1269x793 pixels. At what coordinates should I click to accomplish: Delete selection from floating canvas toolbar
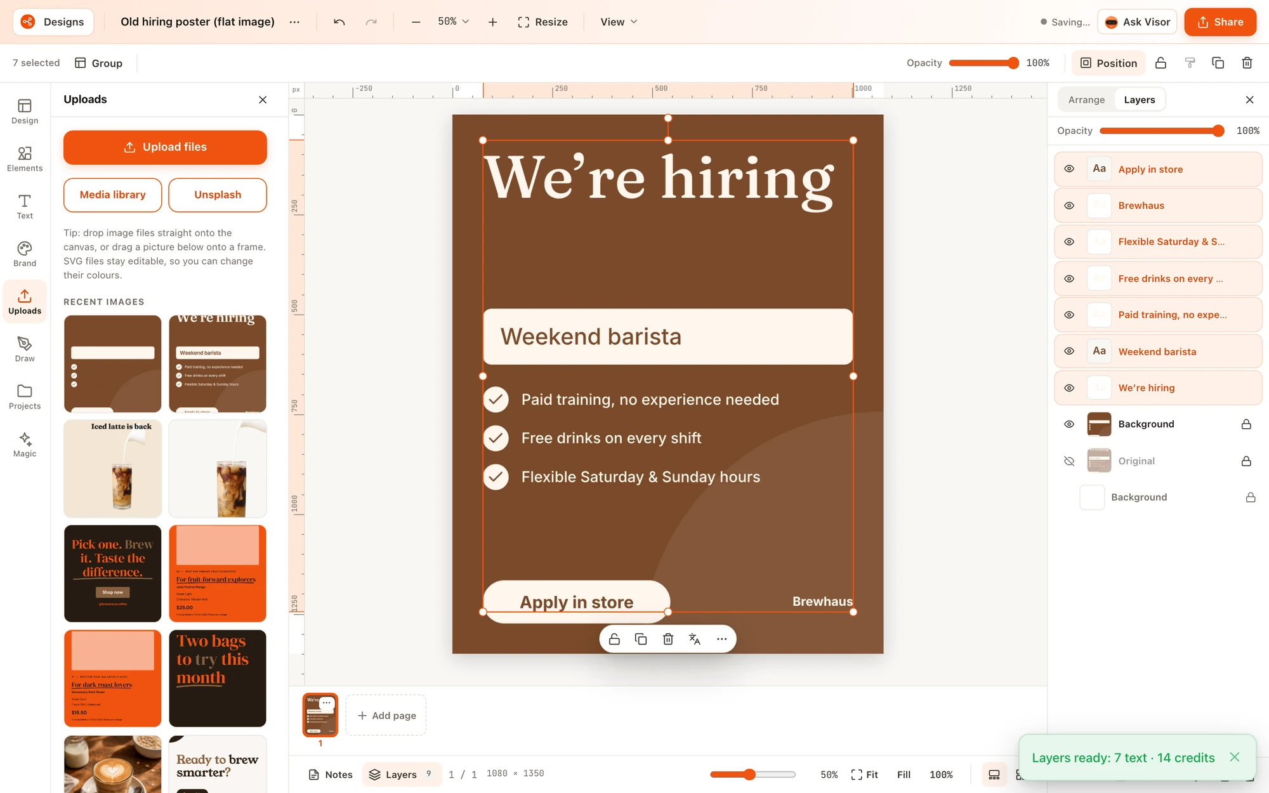tap(668, 639)
